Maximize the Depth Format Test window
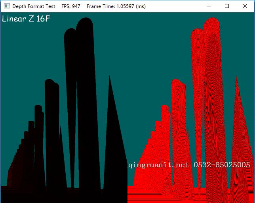This screenshot has width=255, height=203. tap(227, 6)
